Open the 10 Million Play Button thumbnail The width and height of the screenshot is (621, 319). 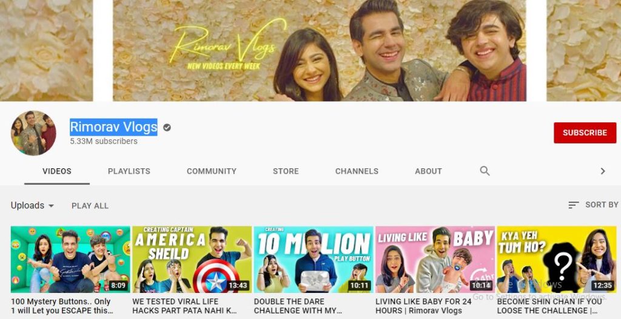tap(314, 259)
